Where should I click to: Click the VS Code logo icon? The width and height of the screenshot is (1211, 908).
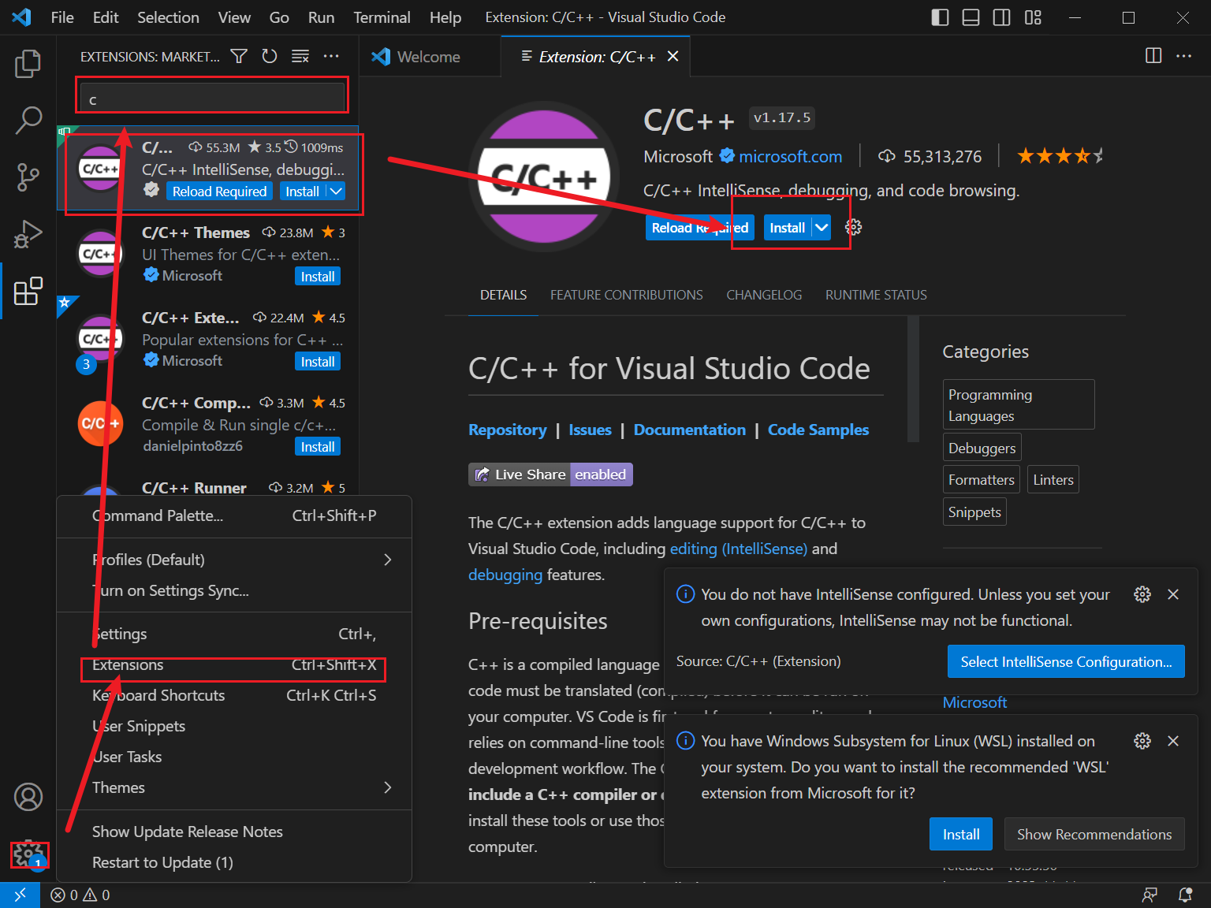[21, 17]
